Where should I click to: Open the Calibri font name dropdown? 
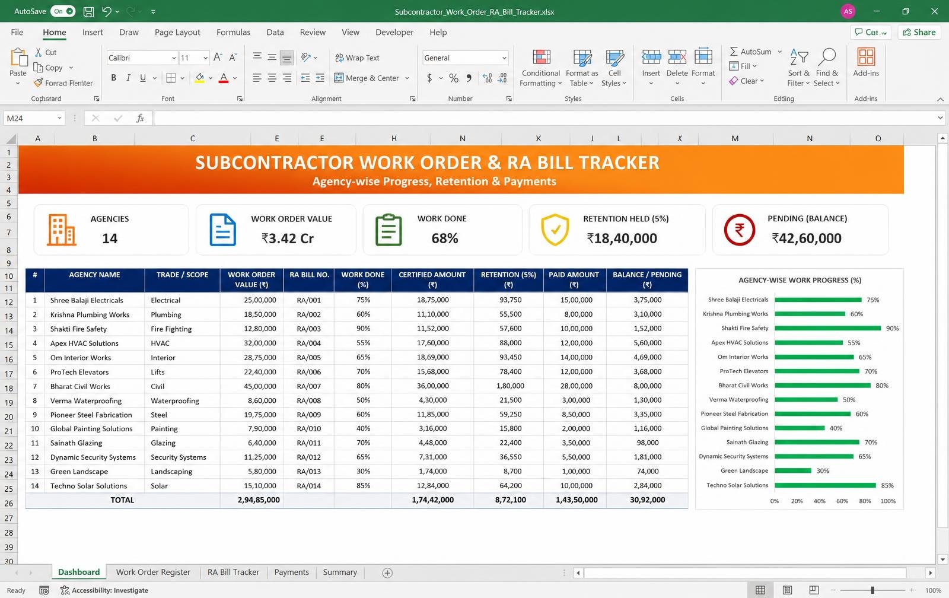coord(174,58)
